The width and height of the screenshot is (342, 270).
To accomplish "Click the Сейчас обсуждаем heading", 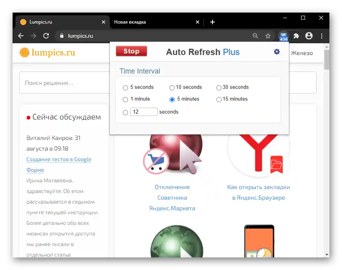I will pyautogui.click(x=67, y=117).
